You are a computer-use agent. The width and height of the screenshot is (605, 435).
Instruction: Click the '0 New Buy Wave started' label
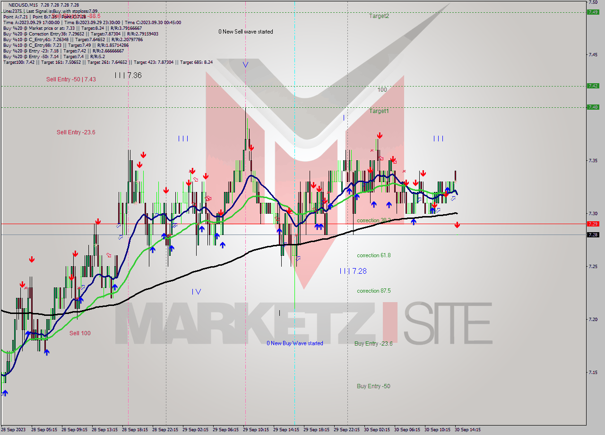tap(295, 343)
